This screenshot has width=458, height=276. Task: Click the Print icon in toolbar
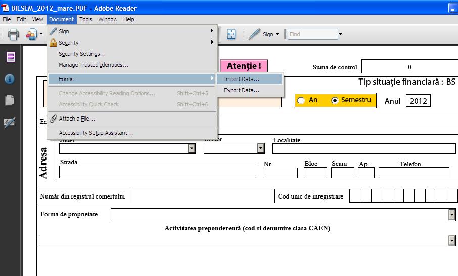click(13, 34)
